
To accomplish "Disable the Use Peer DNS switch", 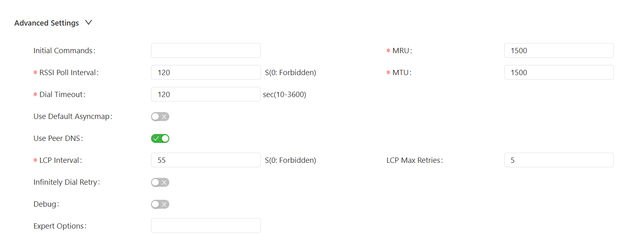I will [160, 138].
